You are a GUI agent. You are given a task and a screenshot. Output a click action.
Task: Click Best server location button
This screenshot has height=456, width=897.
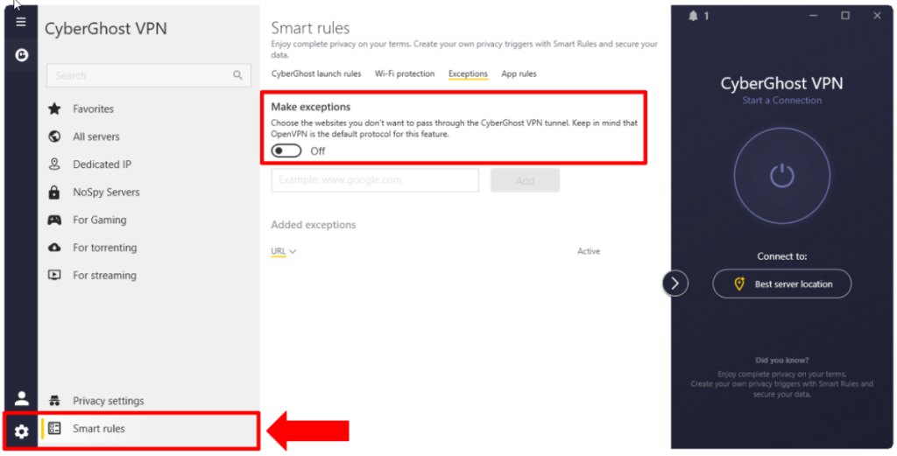pyautogui.click(x=781, y=284)
